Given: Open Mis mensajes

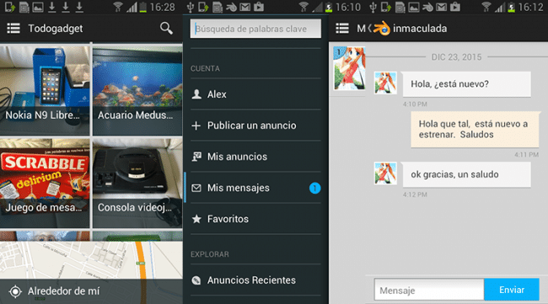Looking at the screenshot, I should click(255, 188).
